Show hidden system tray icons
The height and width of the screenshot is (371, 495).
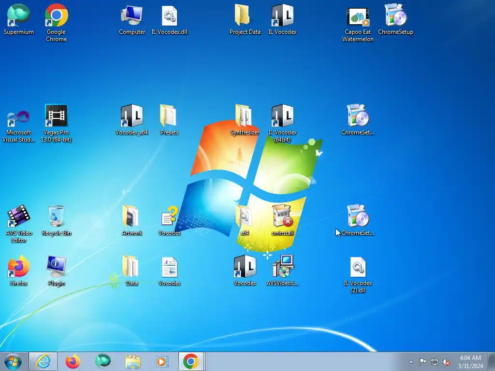[411, 362]
